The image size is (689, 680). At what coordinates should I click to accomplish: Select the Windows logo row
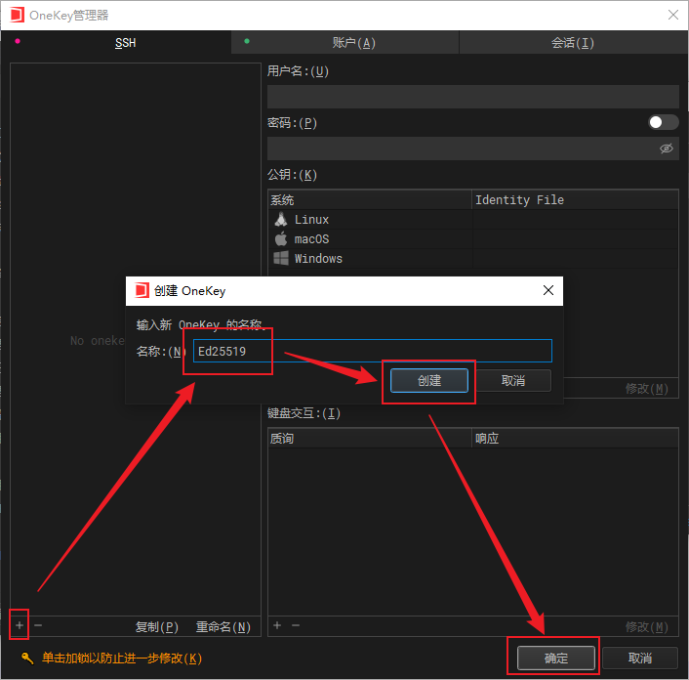point(318,259)
